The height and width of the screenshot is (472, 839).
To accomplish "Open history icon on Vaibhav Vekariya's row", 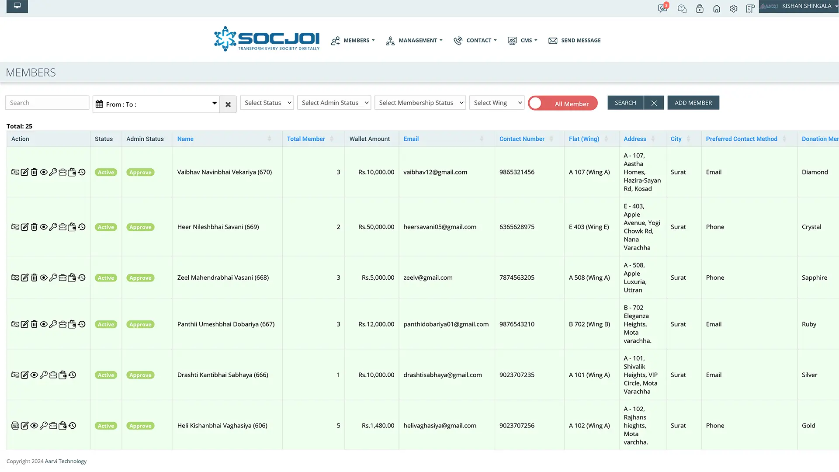I will click(81, 172).
